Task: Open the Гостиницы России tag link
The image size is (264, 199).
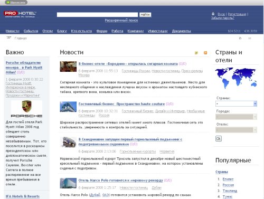Action: (x=136, y=71)
